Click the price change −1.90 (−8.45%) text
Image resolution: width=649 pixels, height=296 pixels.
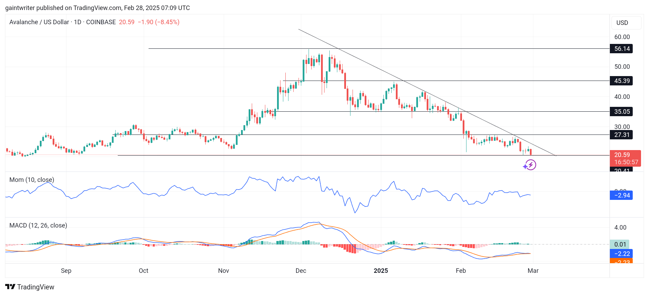tap(159, 22)
